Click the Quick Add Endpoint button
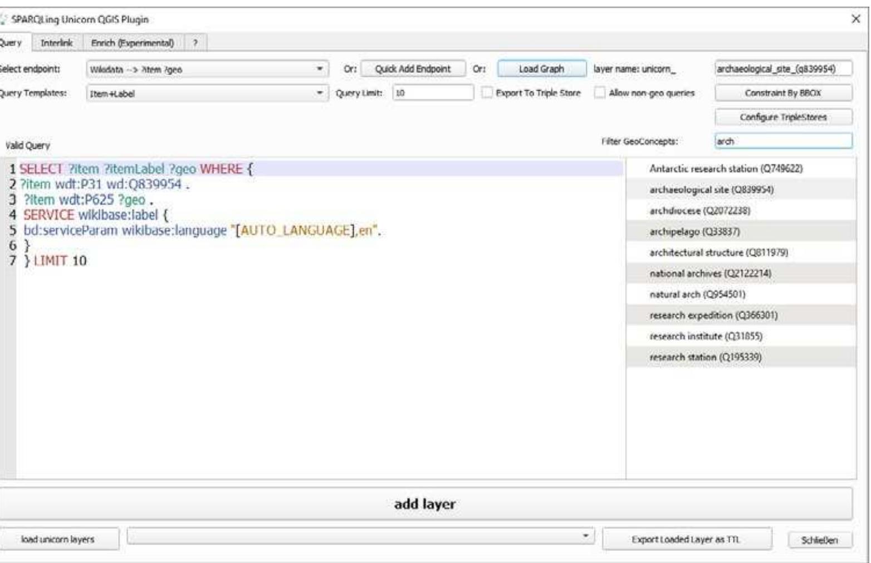871x563 pixels. pos(413,69)
